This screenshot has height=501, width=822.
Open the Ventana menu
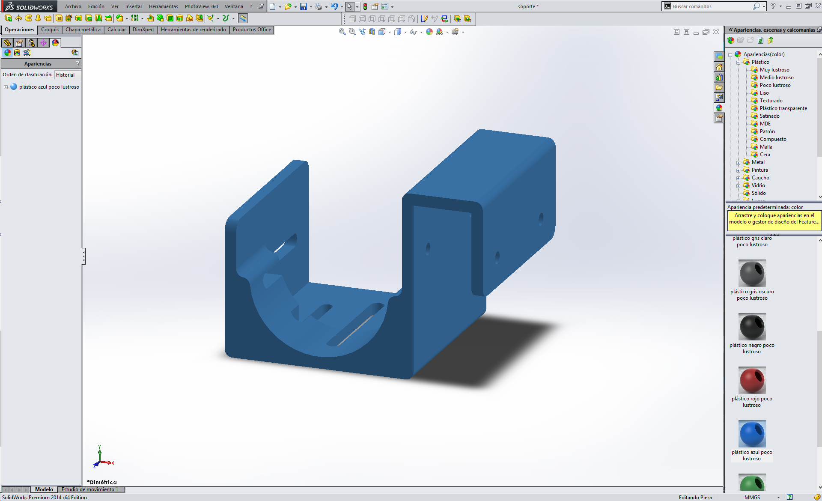[x=234, y=6]
